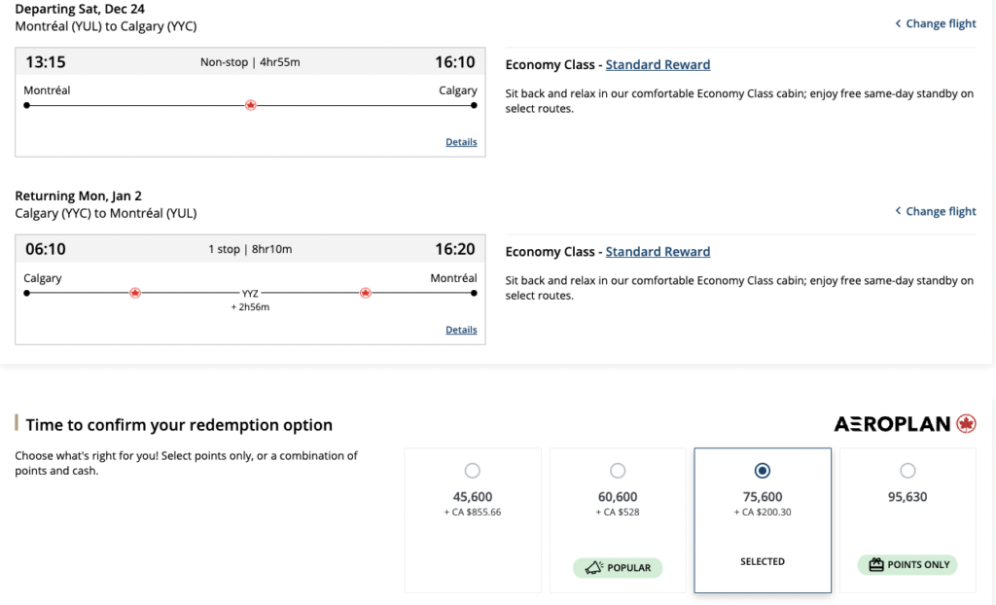Click first Air Canada icon on Calgary–YYZ segment

pyautogui.click(x=135, y=293)
